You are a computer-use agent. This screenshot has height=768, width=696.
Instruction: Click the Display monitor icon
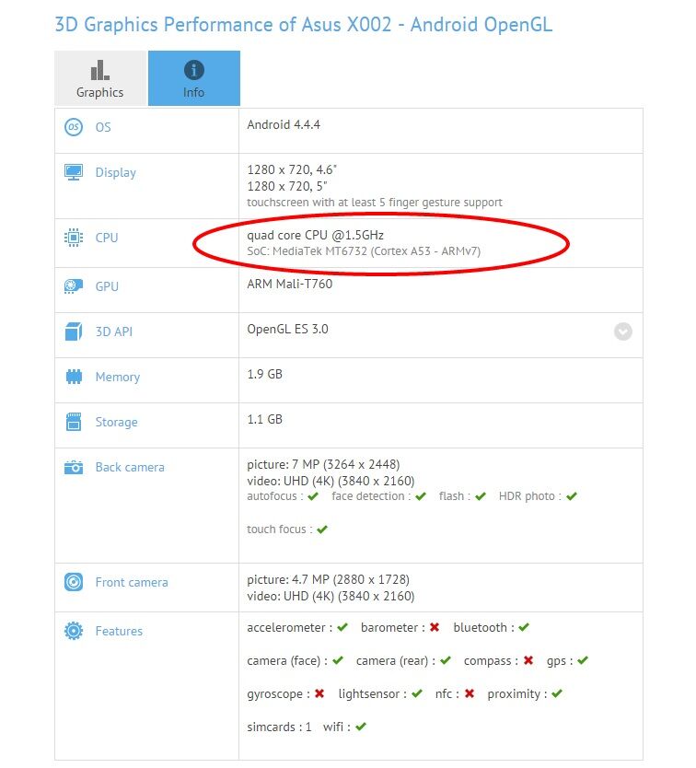coord(74,172)
